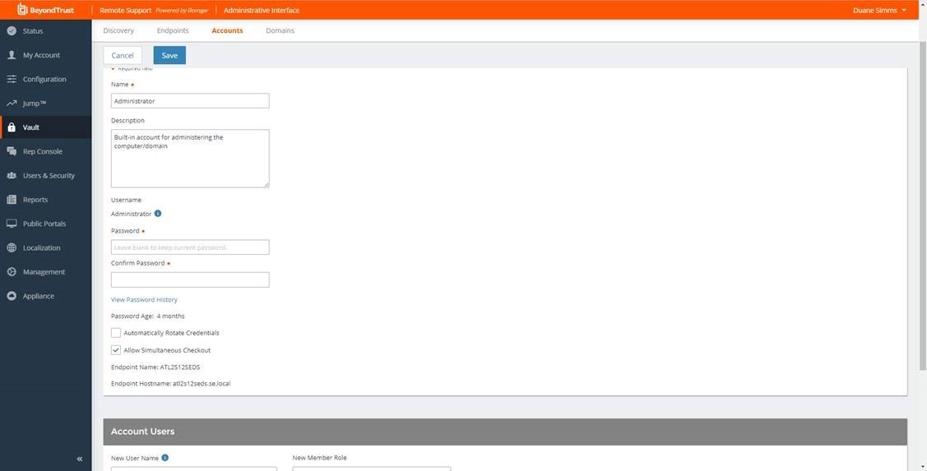Collapse the sidebar with double chevron
Viewport: 927px width, 471px height.
80,459
